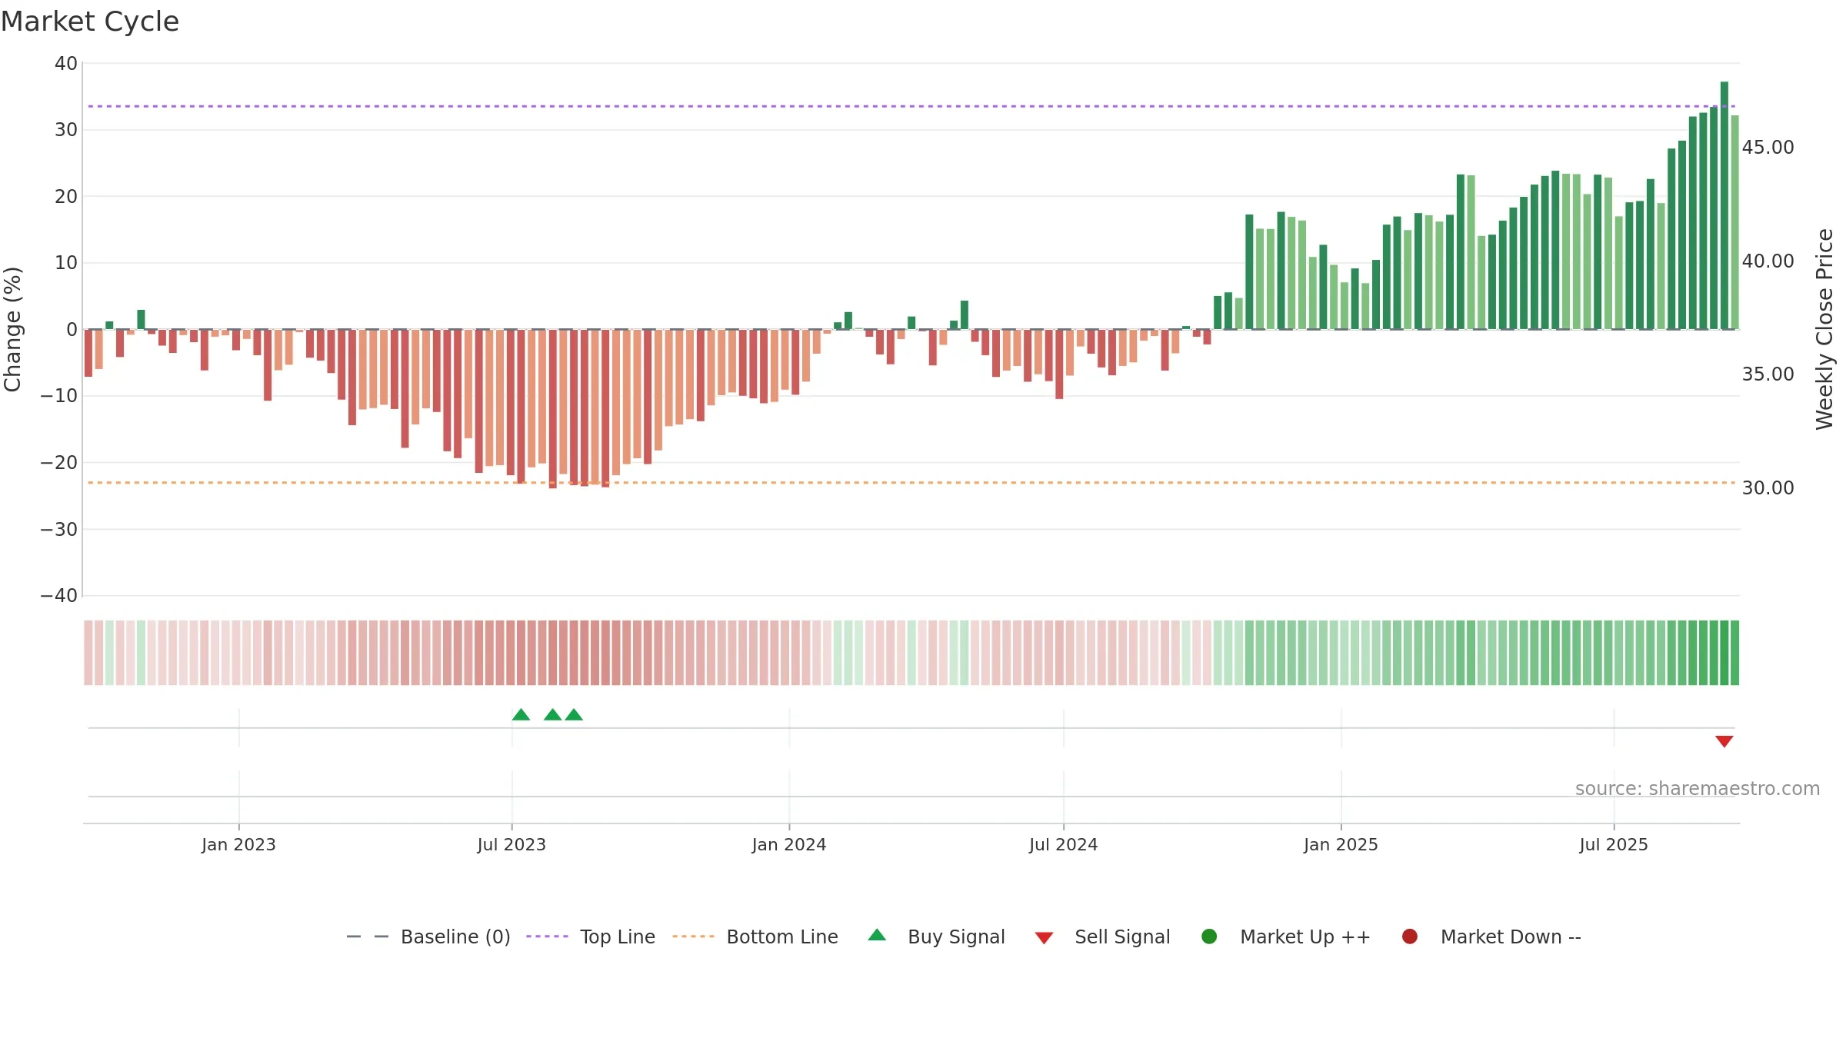Click the Baseline (0) dashed line icon
The width and height of the screenshot is (1846, 1038).
(368, 937)
